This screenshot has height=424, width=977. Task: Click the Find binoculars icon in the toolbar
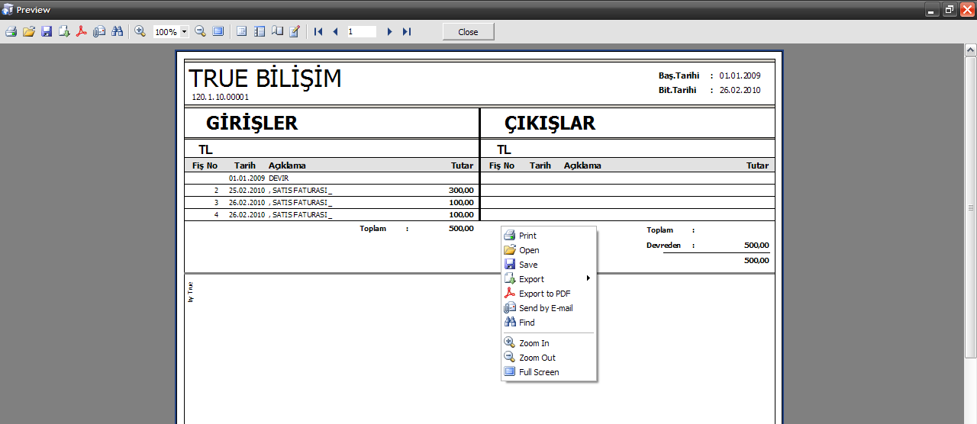point(117,31)
